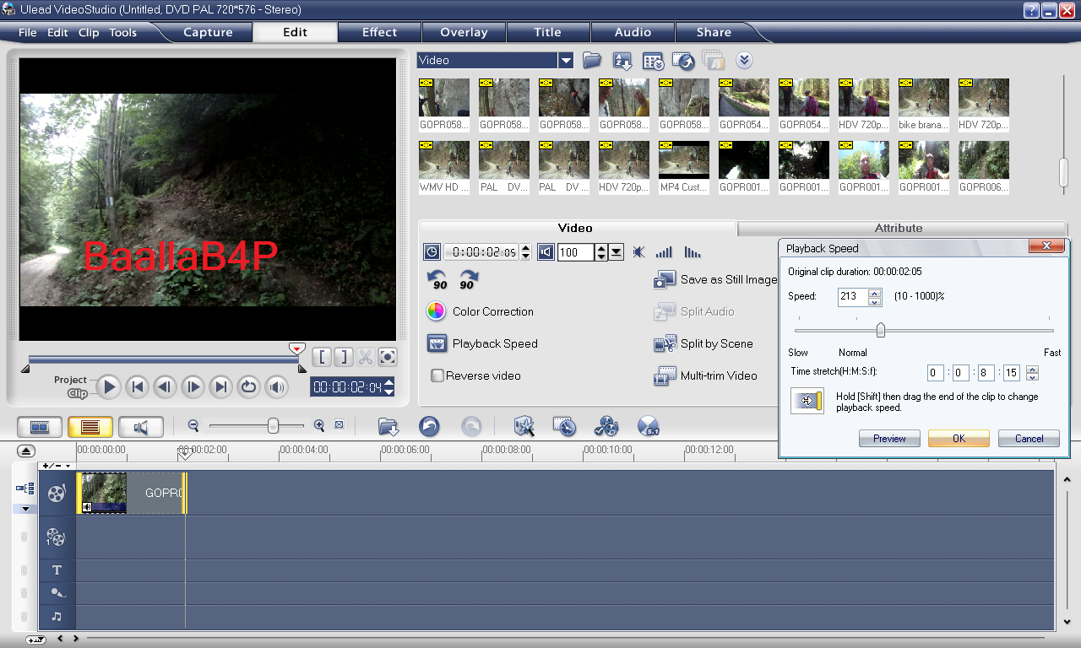Select the bike brana library thumbnail
The height and width of the screenshot is (648, 1081).
pos(924,105)
